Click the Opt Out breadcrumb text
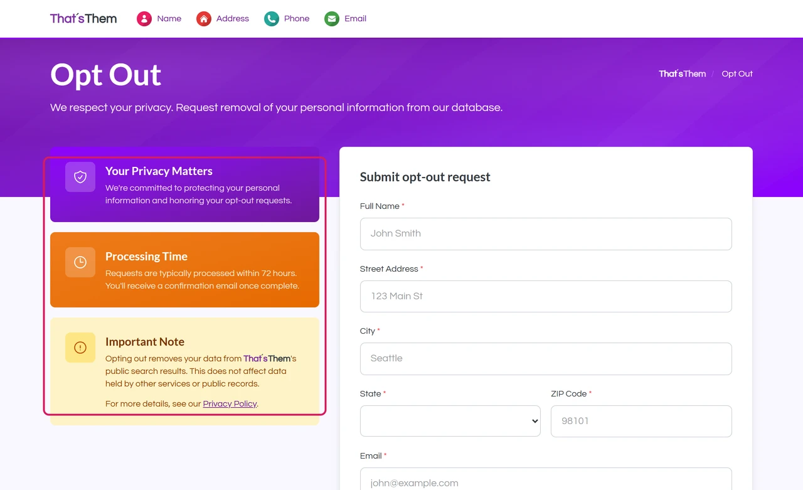 coord(737,74)
